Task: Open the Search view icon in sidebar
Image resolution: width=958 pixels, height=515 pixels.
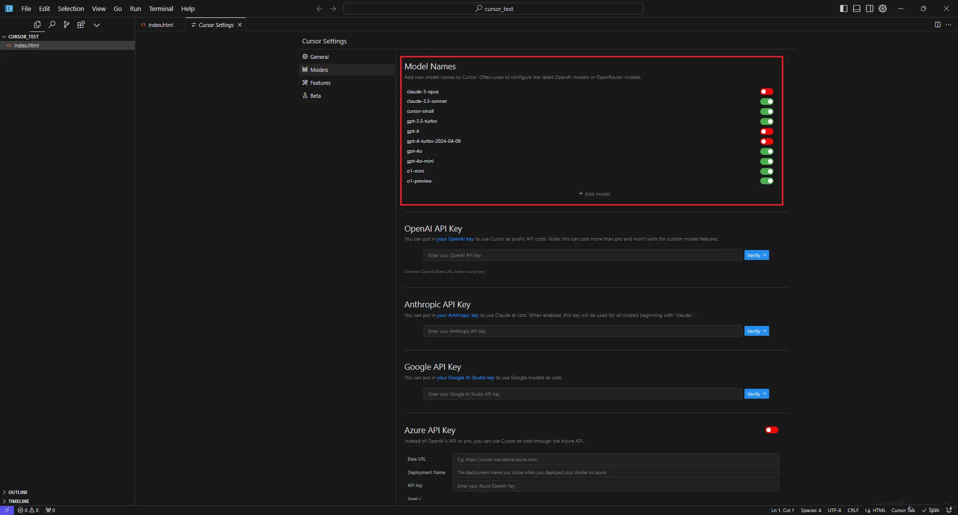Action: pos(52,24)
